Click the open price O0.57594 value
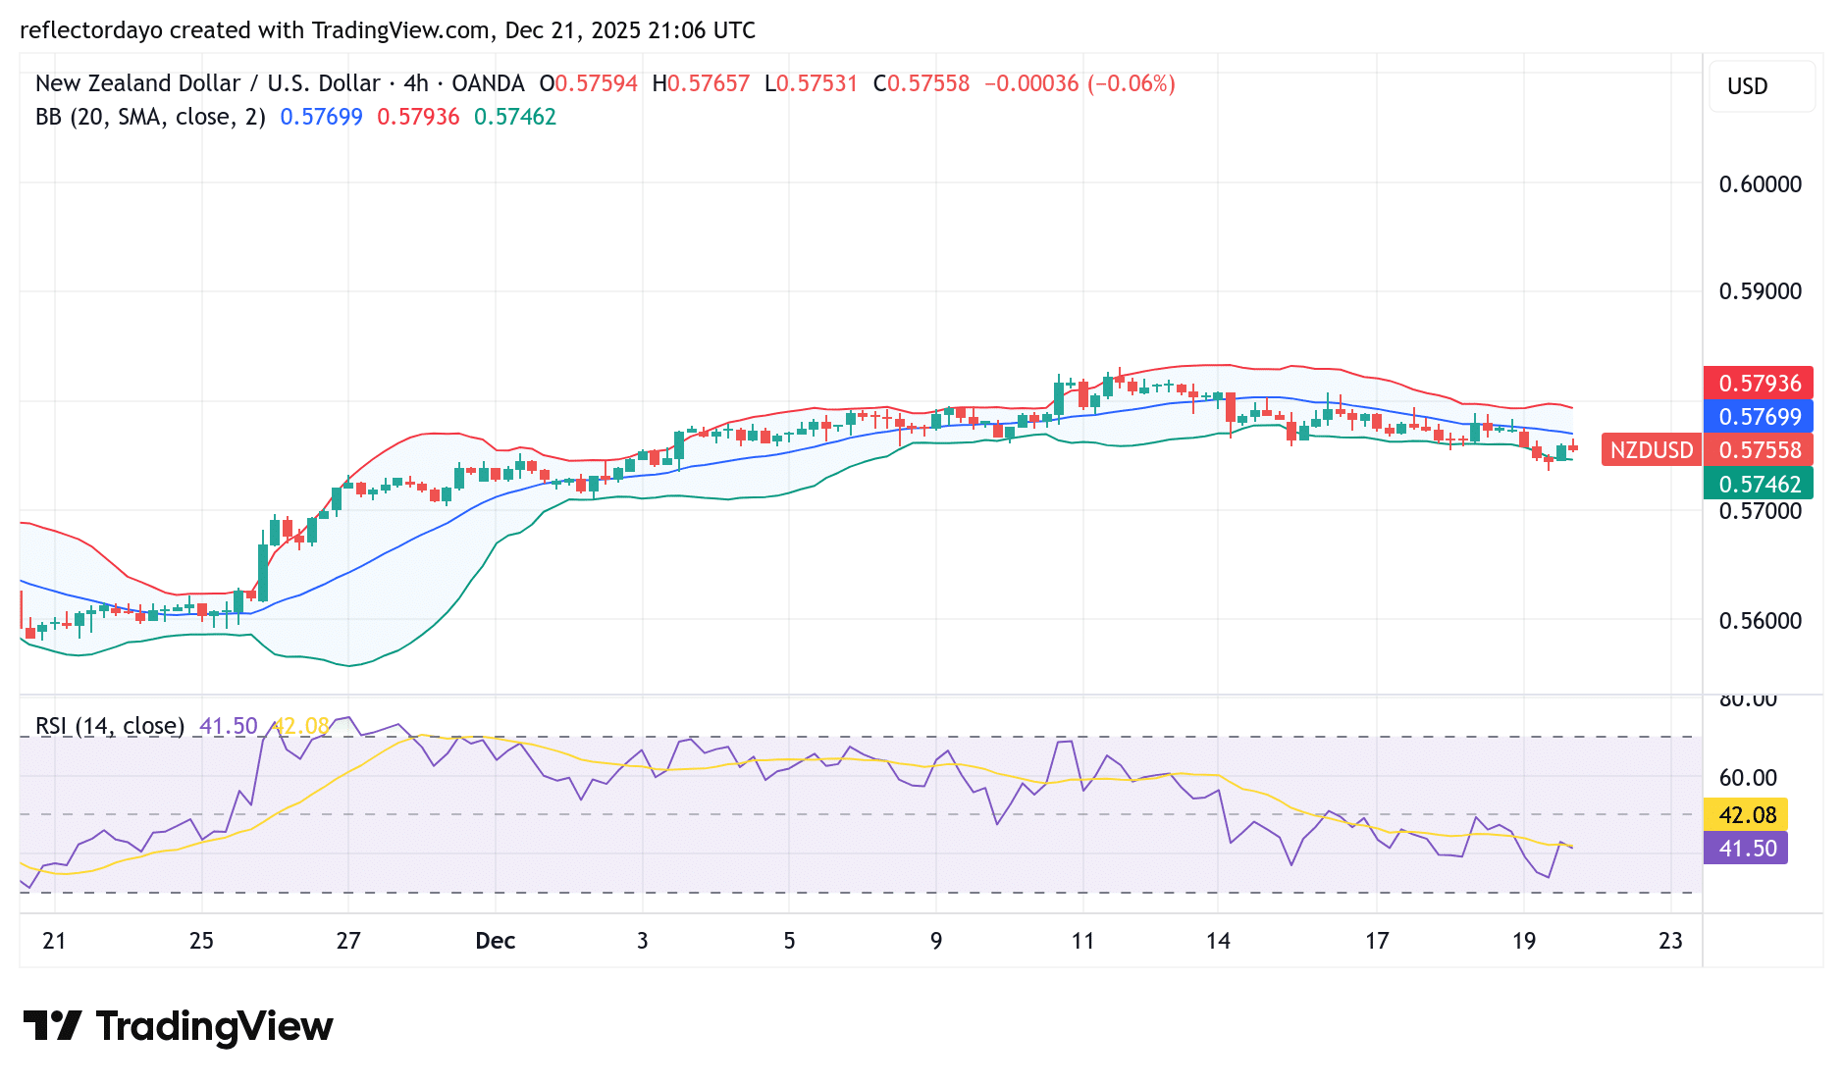Viewport: 1843px width, 1085px height. click(x=589, y=83)
